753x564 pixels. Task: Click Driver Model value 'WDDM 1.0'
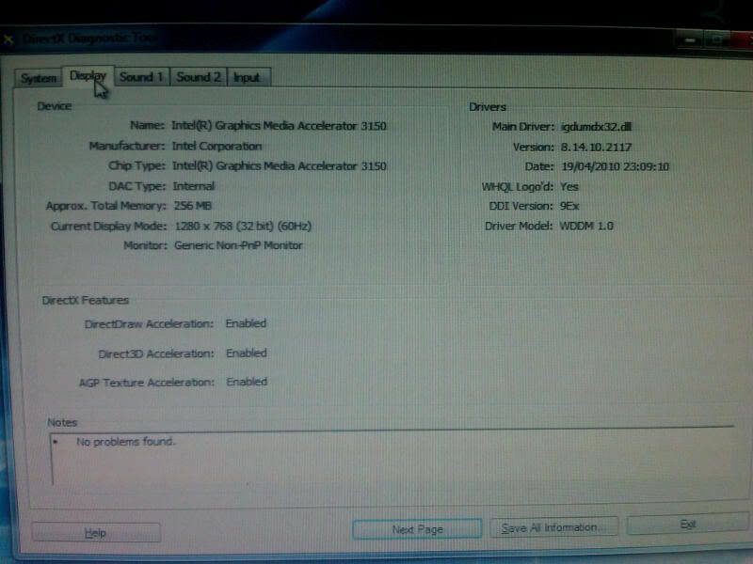(586, 226)
